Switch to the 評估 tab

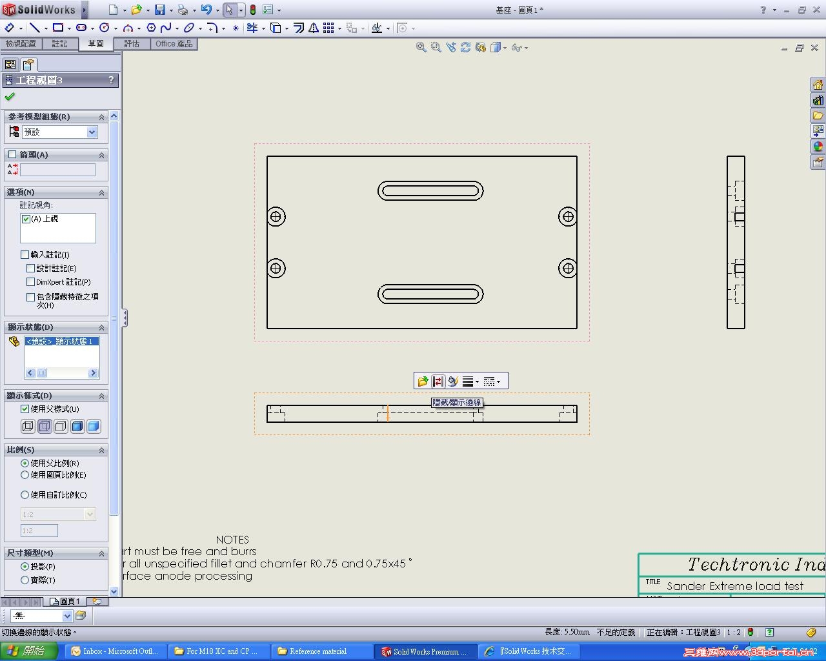(x=132, y=44)
